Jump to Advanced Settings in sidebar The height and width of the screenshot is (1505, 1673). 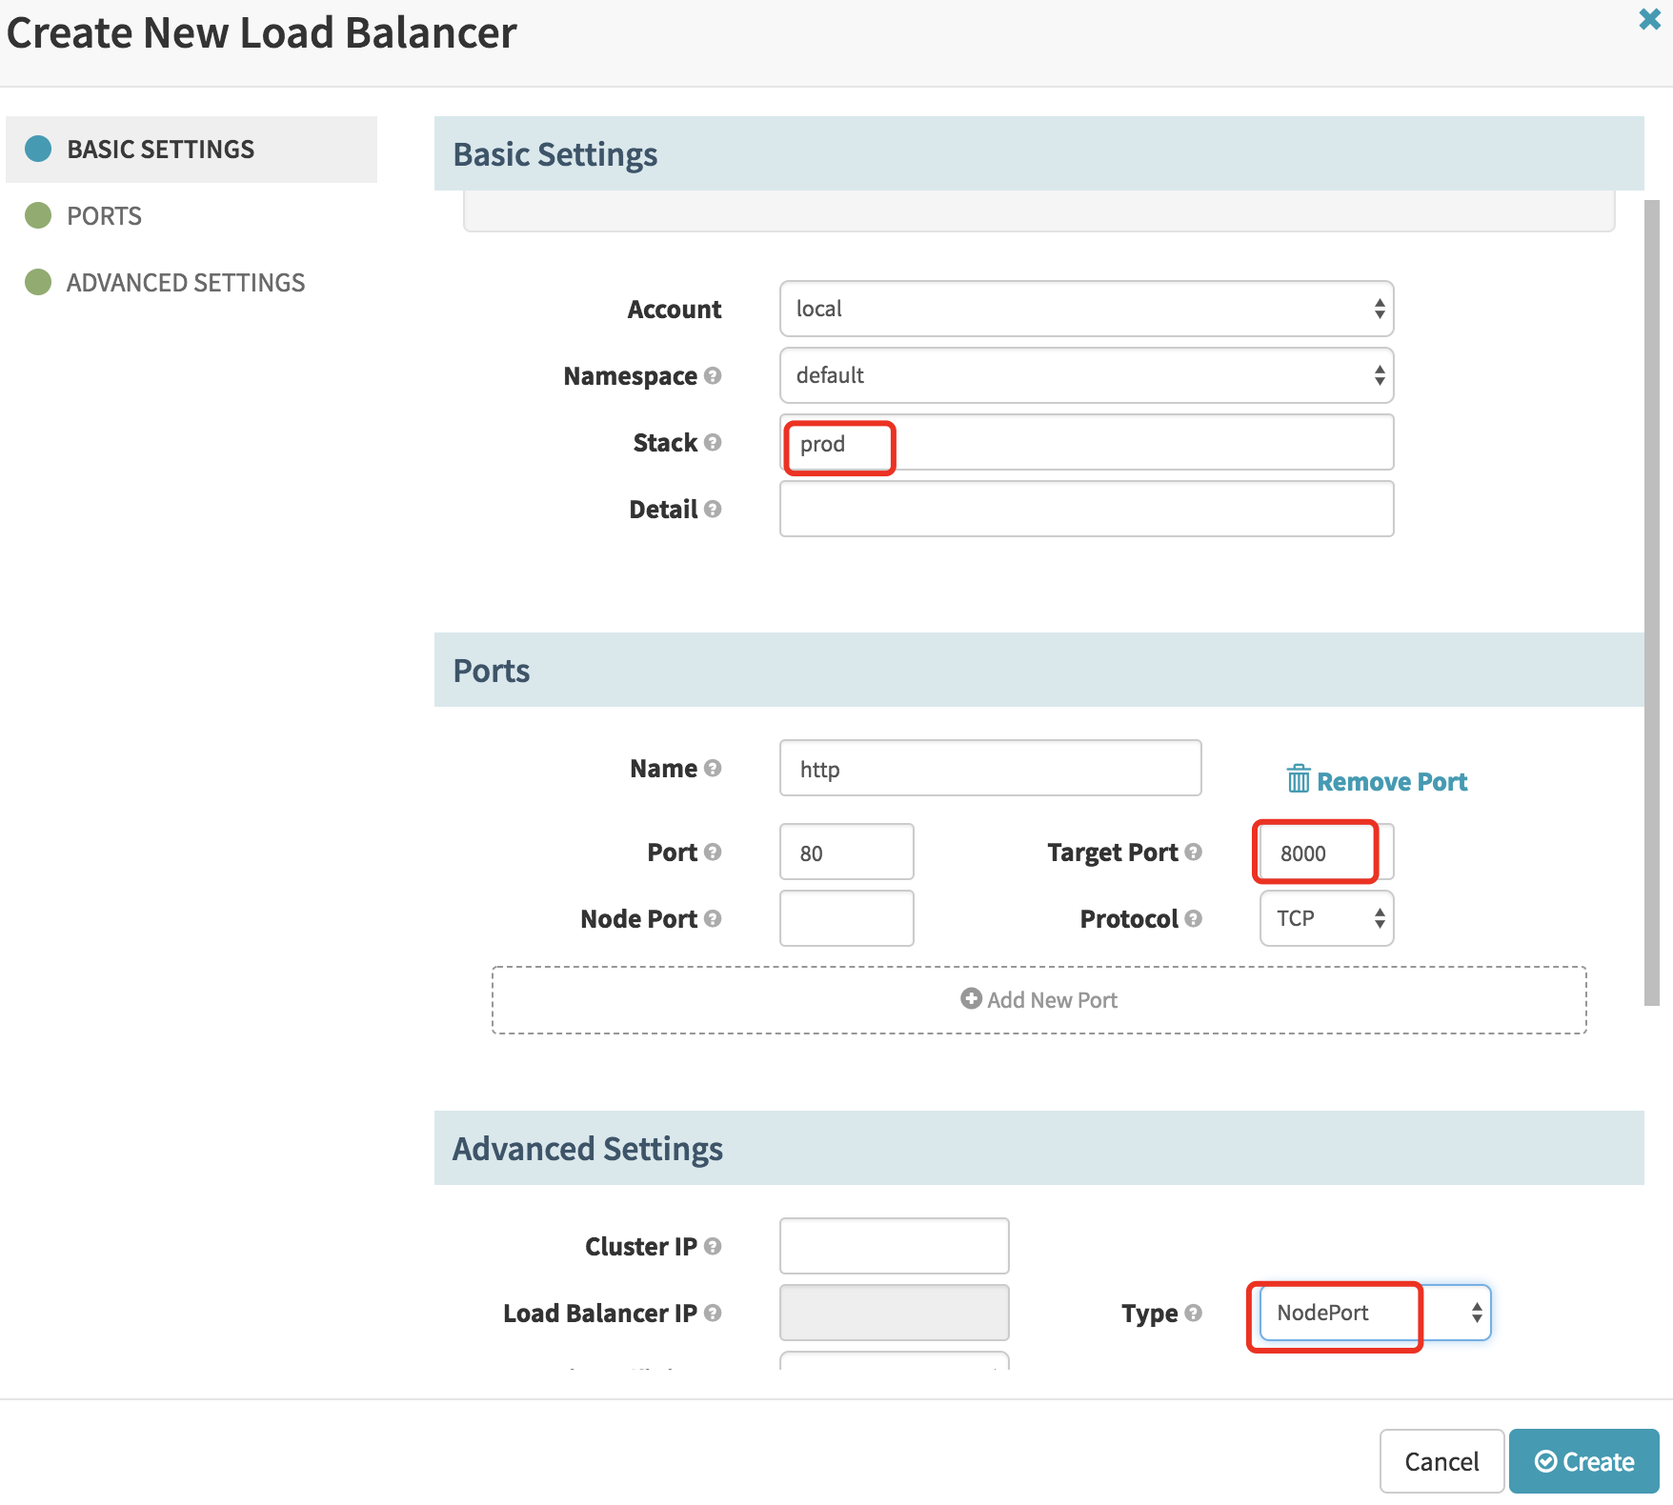[x=185, y=283]
